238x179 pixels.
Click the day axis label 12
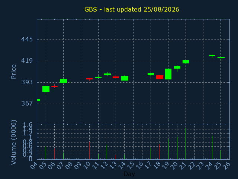point(104,166)
